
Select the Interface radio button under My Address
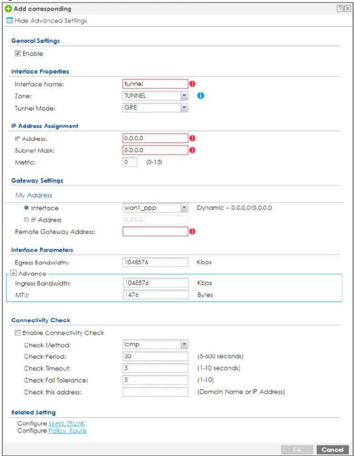click(x=26, y=208)
